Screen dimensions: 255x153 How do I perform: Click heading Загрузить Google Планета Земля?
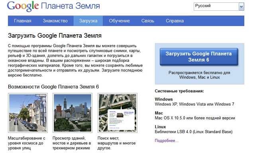tap(55, 35)
